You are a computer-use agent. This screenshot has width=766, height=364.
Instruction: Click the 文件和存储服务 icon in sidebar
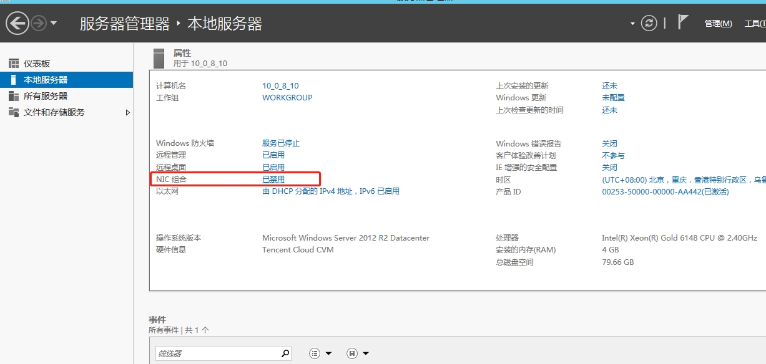tap(13, 112)
